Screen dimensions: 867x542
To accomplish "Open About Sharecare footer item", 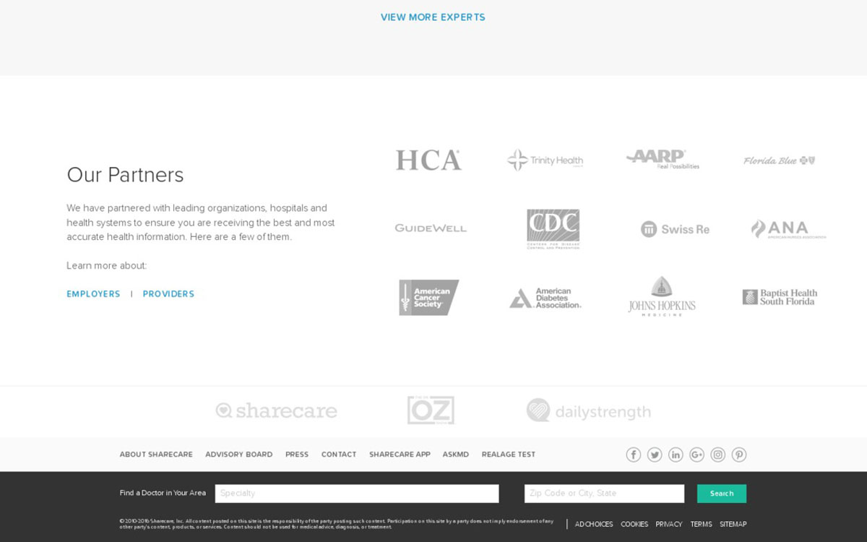I will point(156,455).
